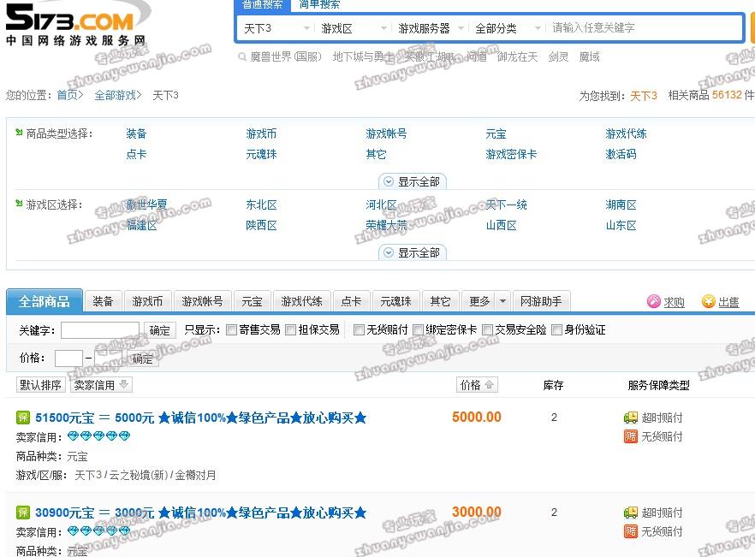This screenshot has width=755, height=557.
Task: Open the 全部游戏 breadcrumb link
Action: 115,95
